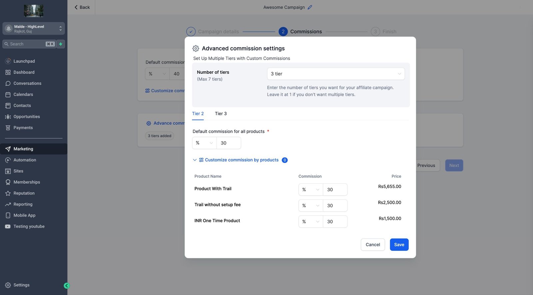This screenshot has width=533, height=295.
Task: Open the Opportunities section
Action: click(x=27, y=117)
